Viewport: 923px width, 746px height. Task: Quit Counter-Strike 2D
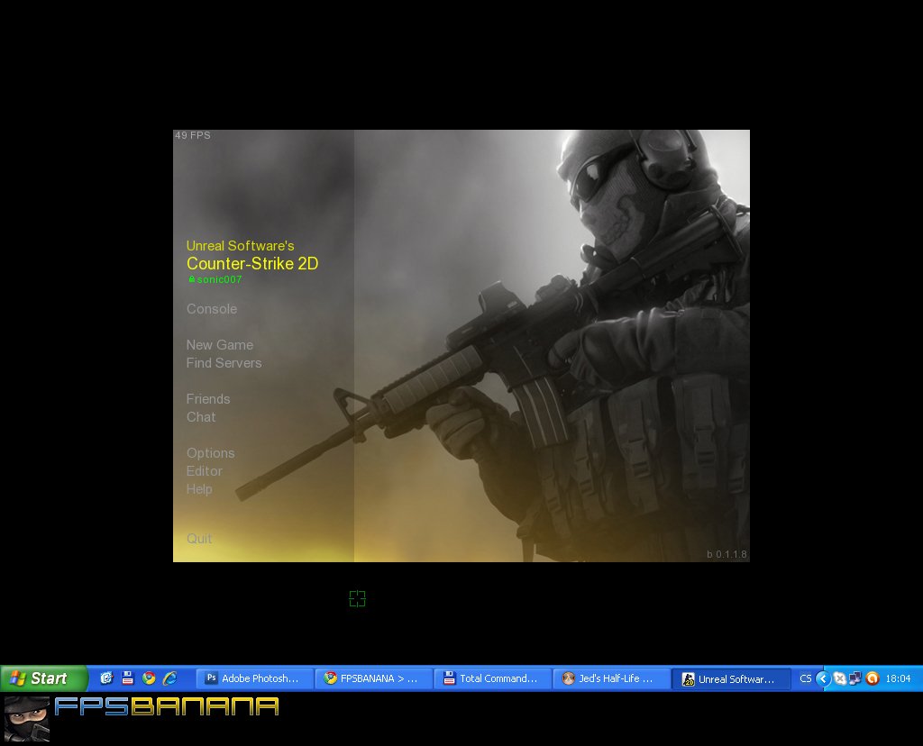tap(199, 539)
